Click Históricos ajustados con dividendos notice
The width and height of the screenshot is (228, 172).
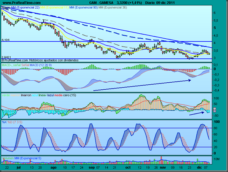[x=54, y=60]
